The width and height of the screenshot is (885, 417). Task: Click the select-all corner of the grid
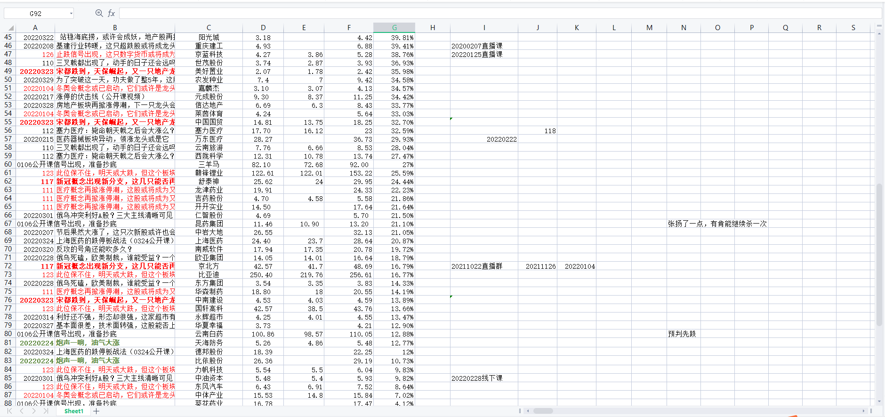click(x=10, y=28)
